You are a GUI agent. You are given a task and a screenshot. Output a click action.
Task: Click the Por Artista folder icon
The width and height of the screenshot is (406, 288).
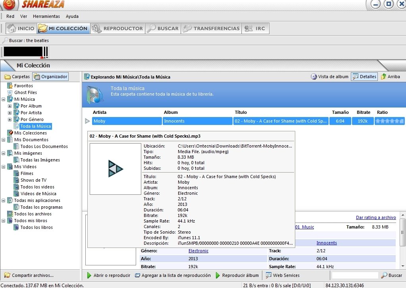point(16,113)
